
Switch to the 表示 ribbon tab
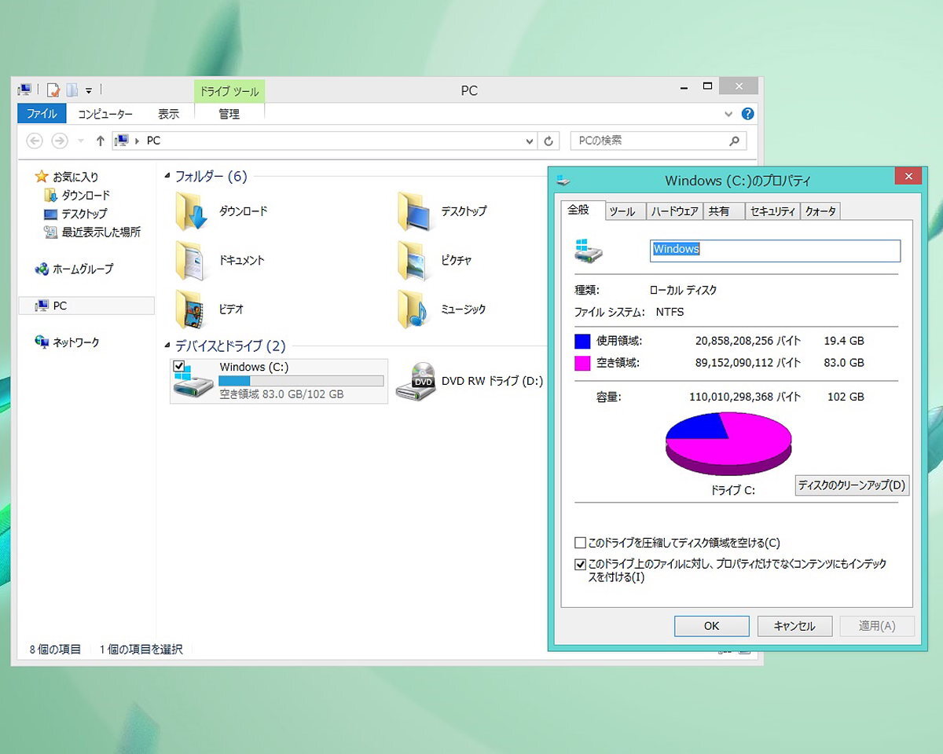point(168,114)
